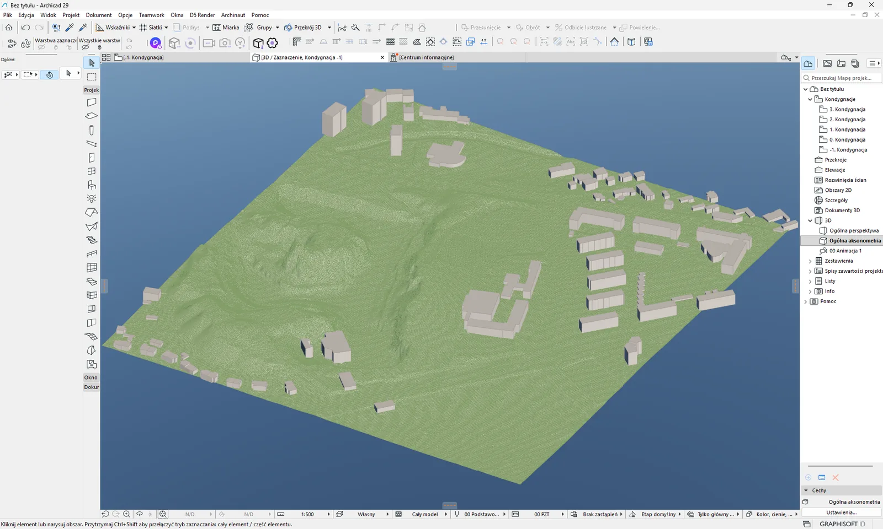
Task: Collapse the 3D folder in Navigator
Action: click(x=810, y=220)
